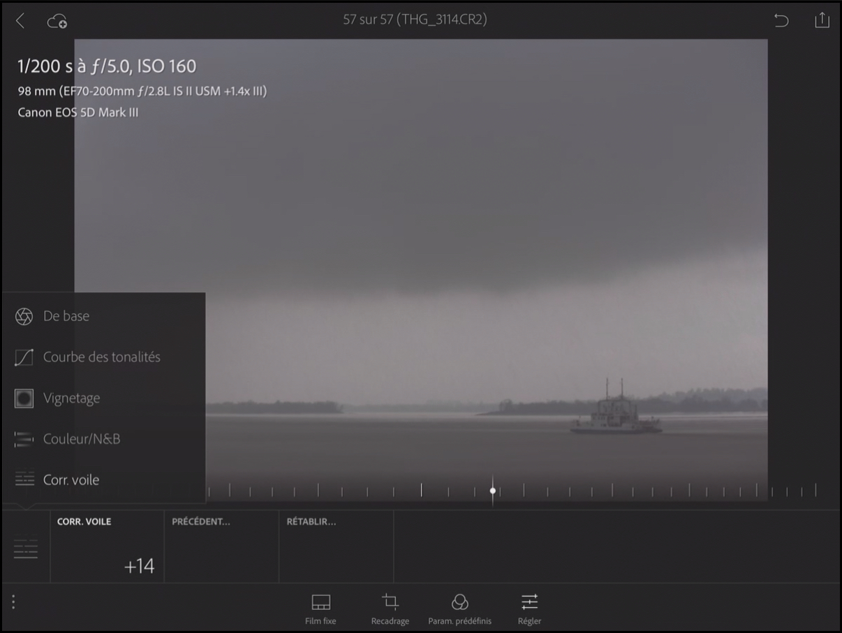Undo the last edit with the curved arrow
This screenshot has width=842, height=633.
tap(781, 21)
